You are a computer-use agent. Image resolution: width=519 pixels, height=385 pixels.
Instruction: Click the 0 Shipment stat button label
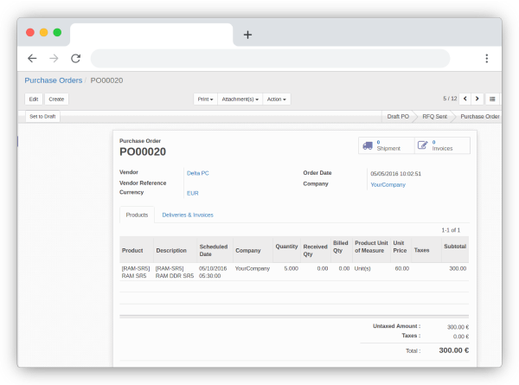pos(388,145)
